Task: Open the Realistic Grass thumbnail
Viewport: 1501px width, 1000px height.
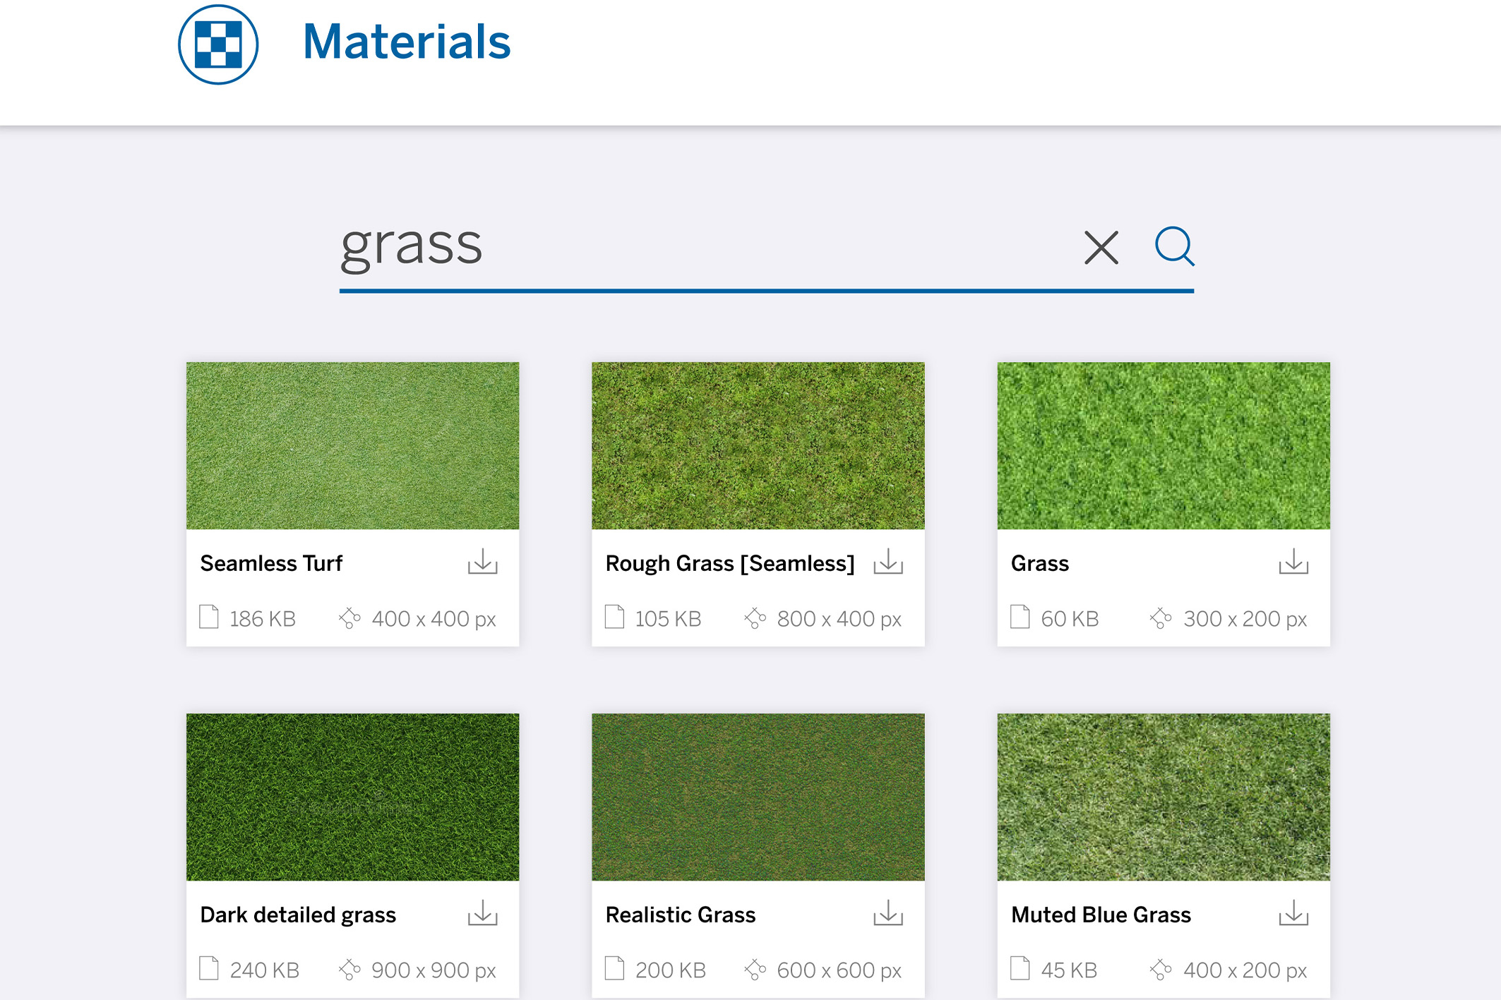Action: click(758, 797)
